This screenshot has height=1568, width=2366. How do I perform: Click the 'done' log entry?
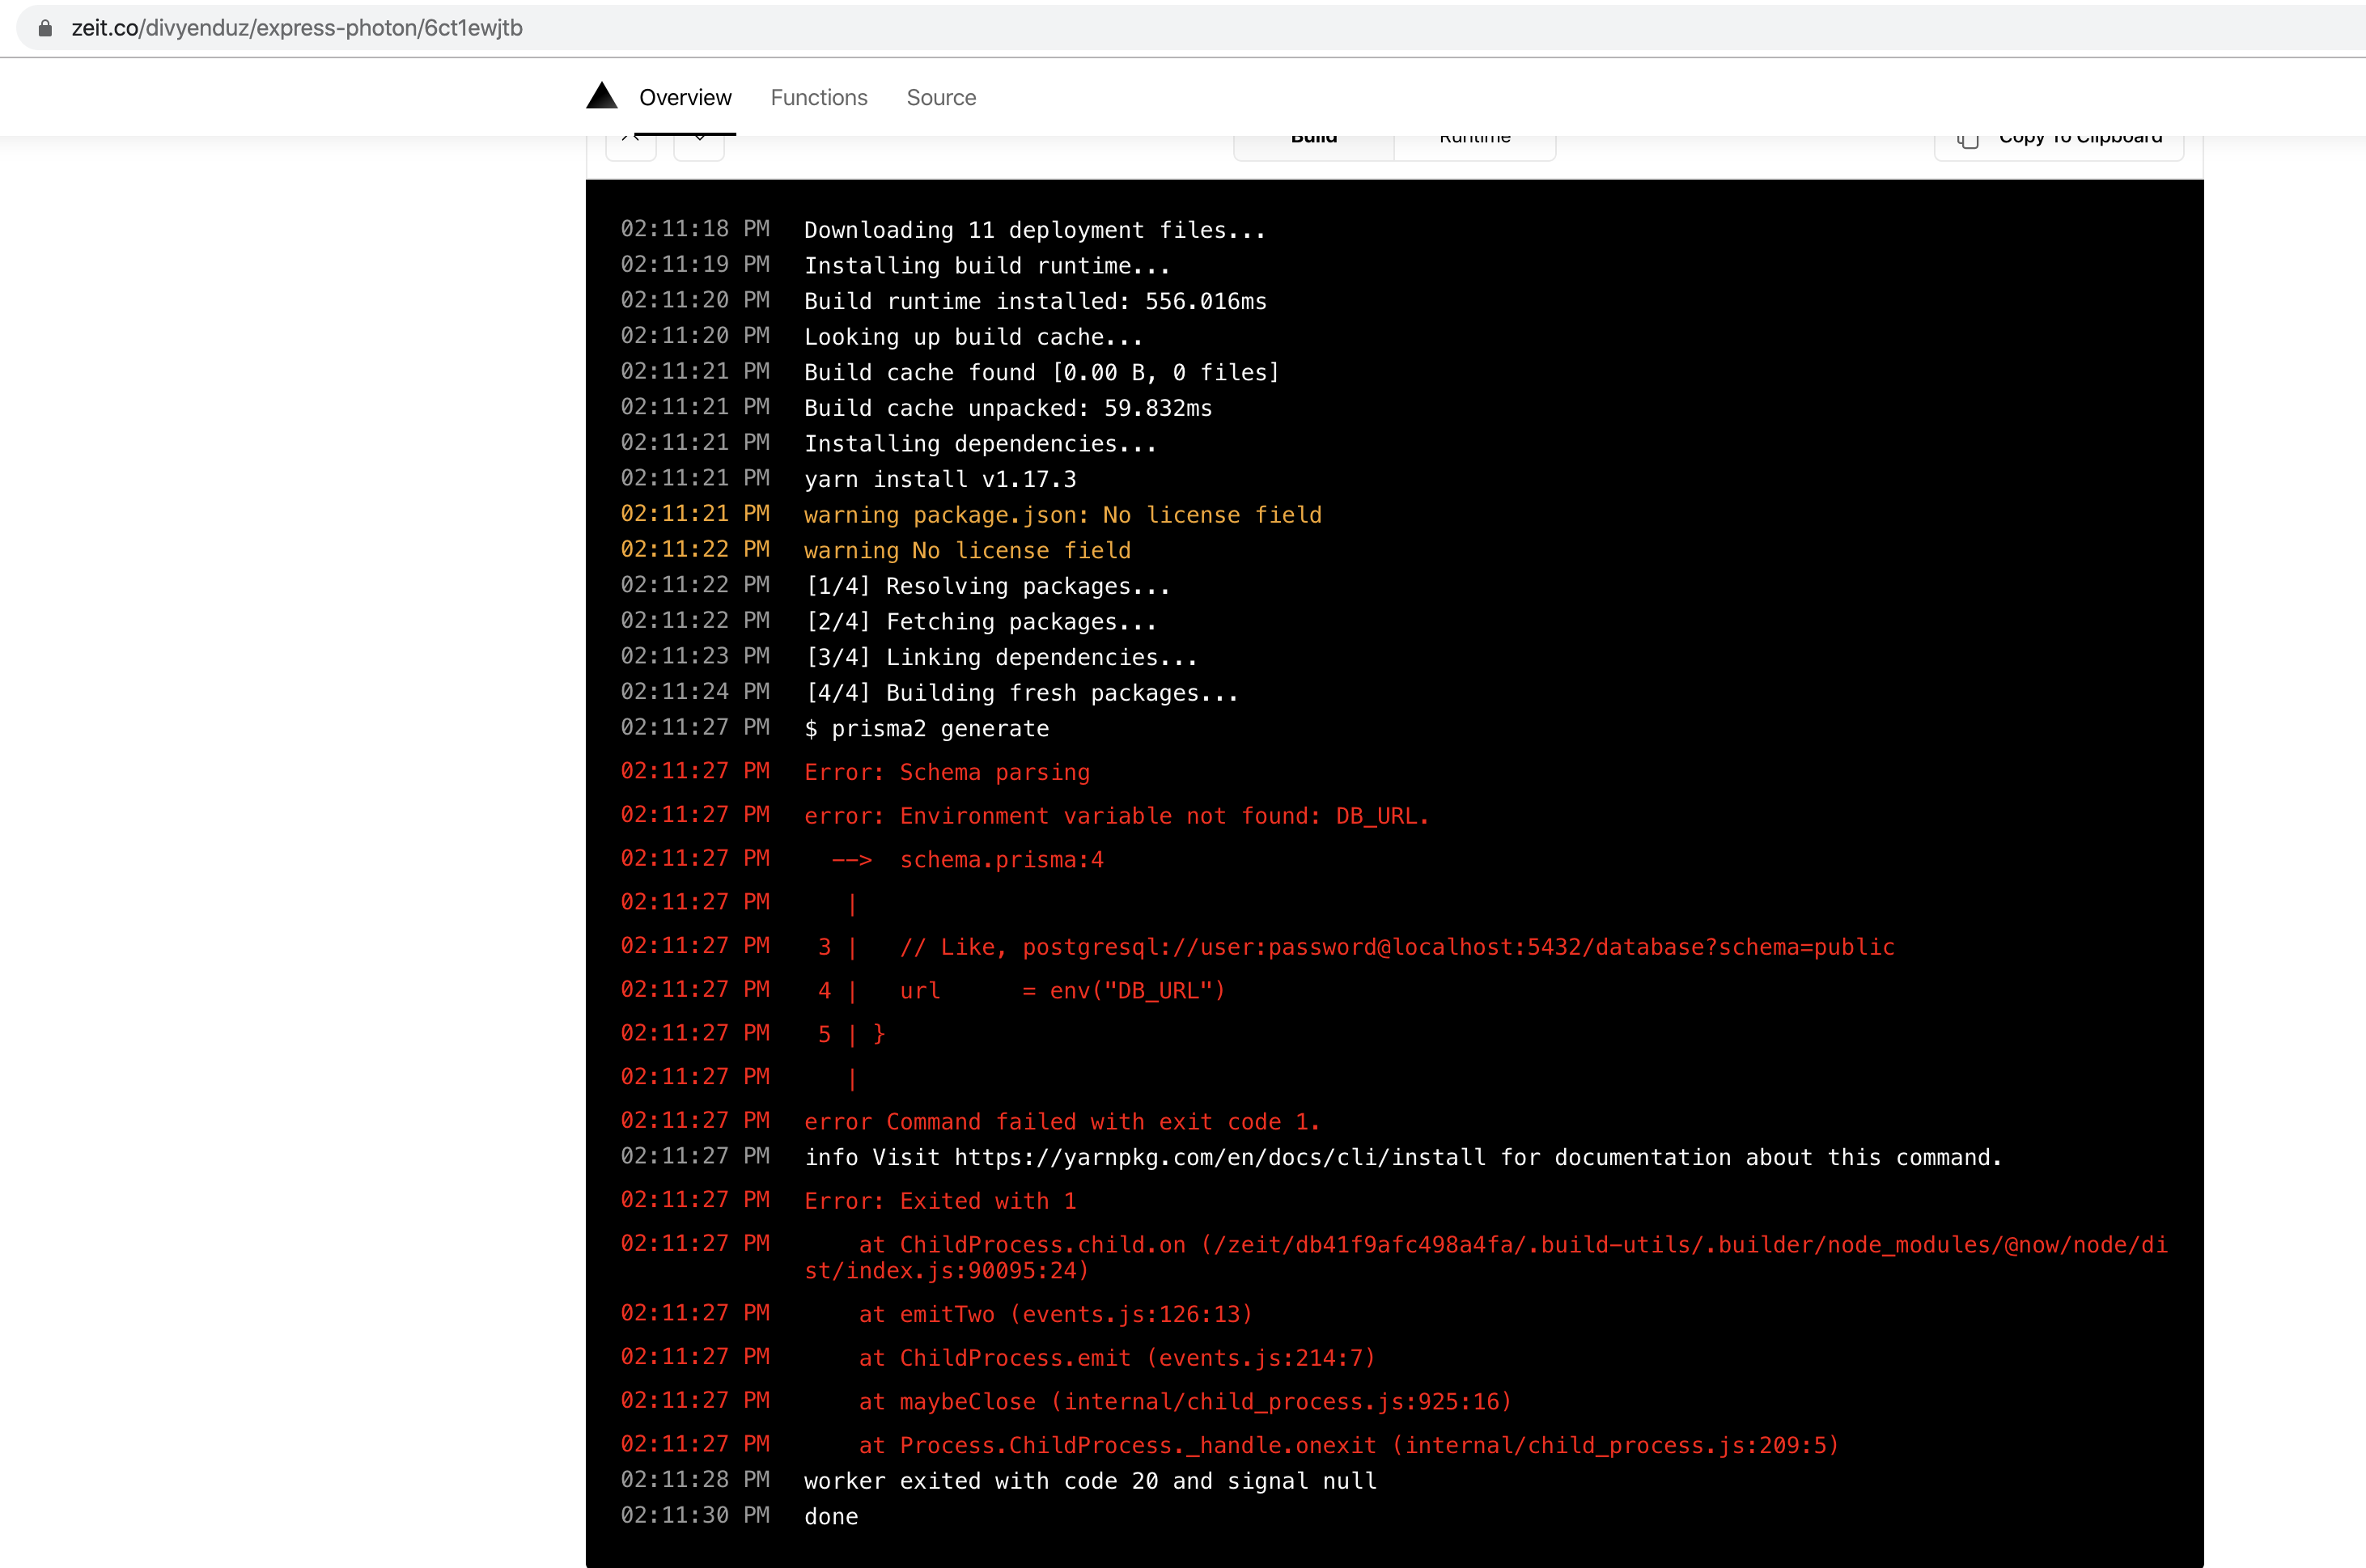pos(830,1516)
